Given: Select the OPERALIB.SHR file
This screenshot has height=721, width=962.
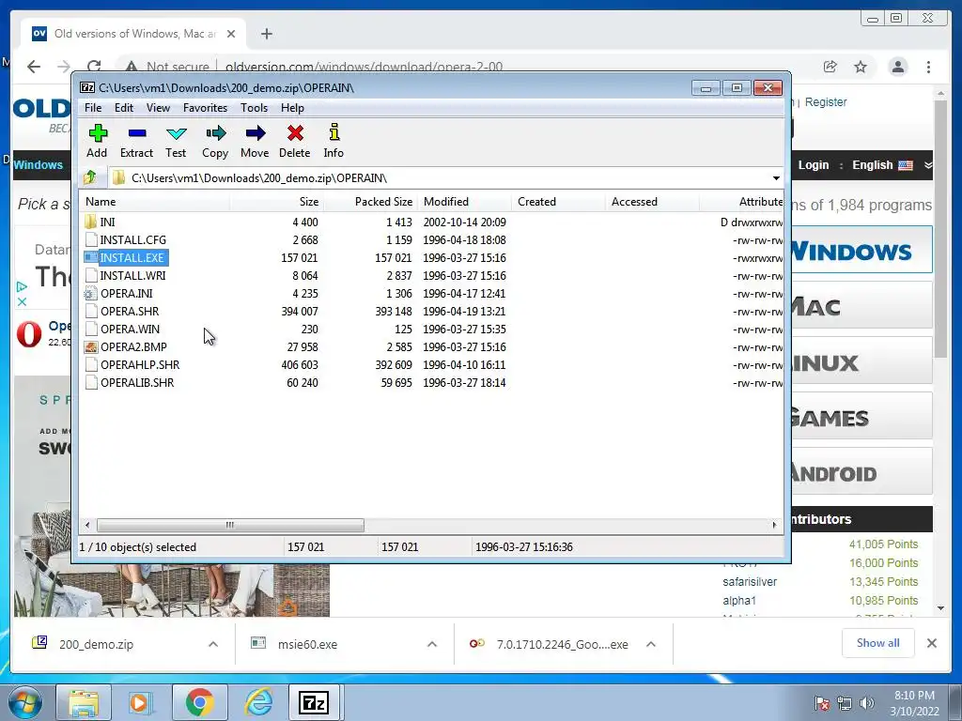Looking at the screenshot, I should coord(137,383).
